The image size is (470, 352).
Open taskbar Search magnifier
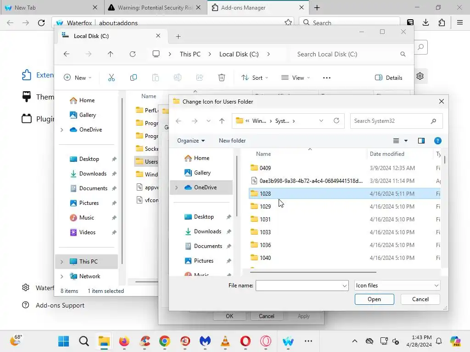(x=84, y=341)
